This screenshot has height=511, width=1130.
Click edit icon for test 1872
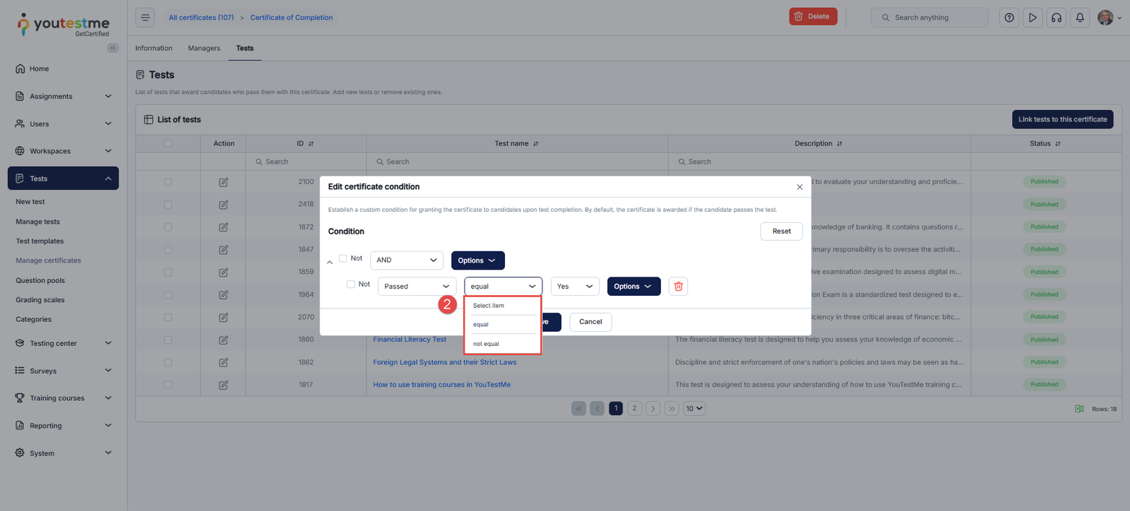coord(223,227)
